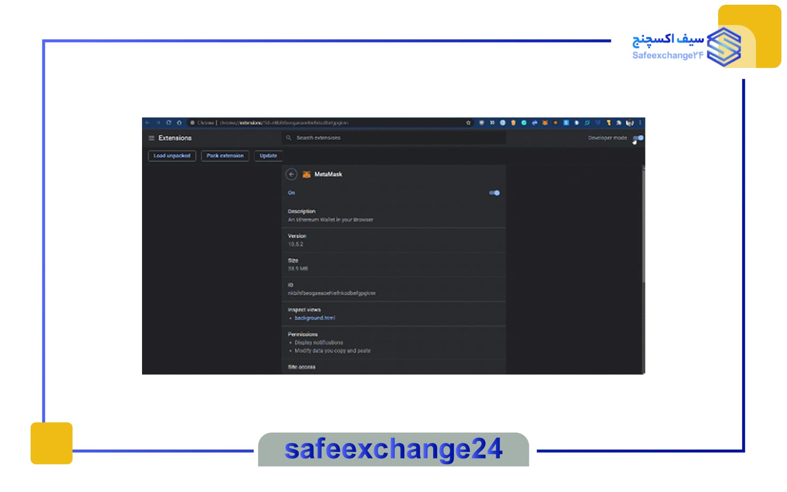Screen dimensions: 787x492
Task: Click Load unpacked button
Action: tap(172, 156)
